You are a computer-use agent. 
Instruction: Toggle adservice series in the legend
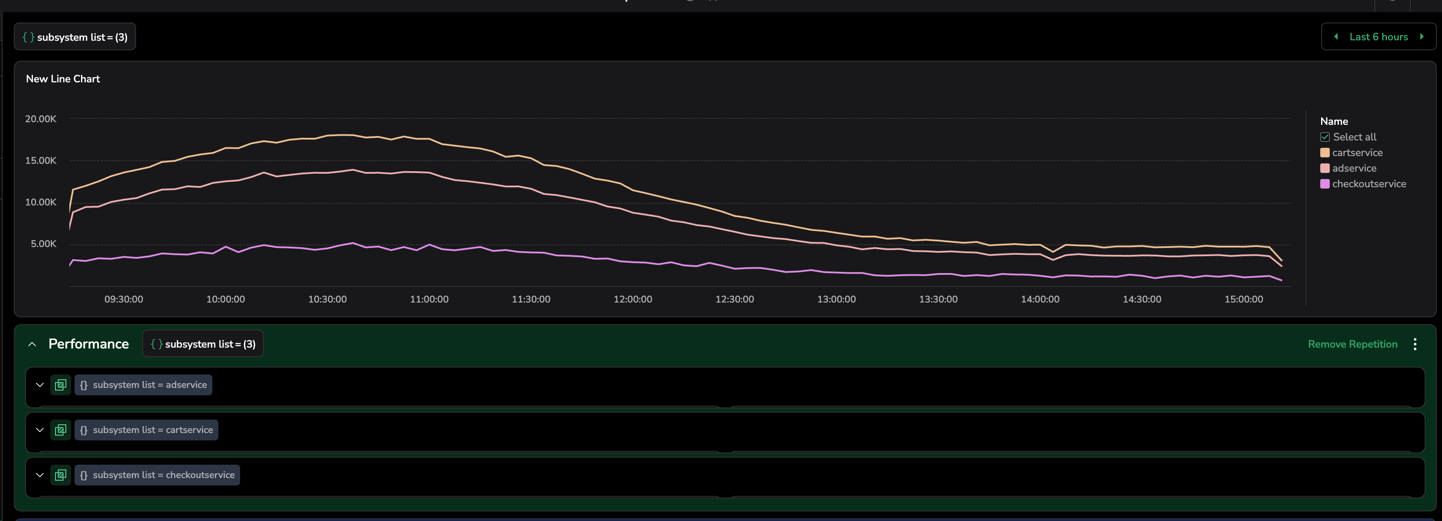[x=1354, y=168]
